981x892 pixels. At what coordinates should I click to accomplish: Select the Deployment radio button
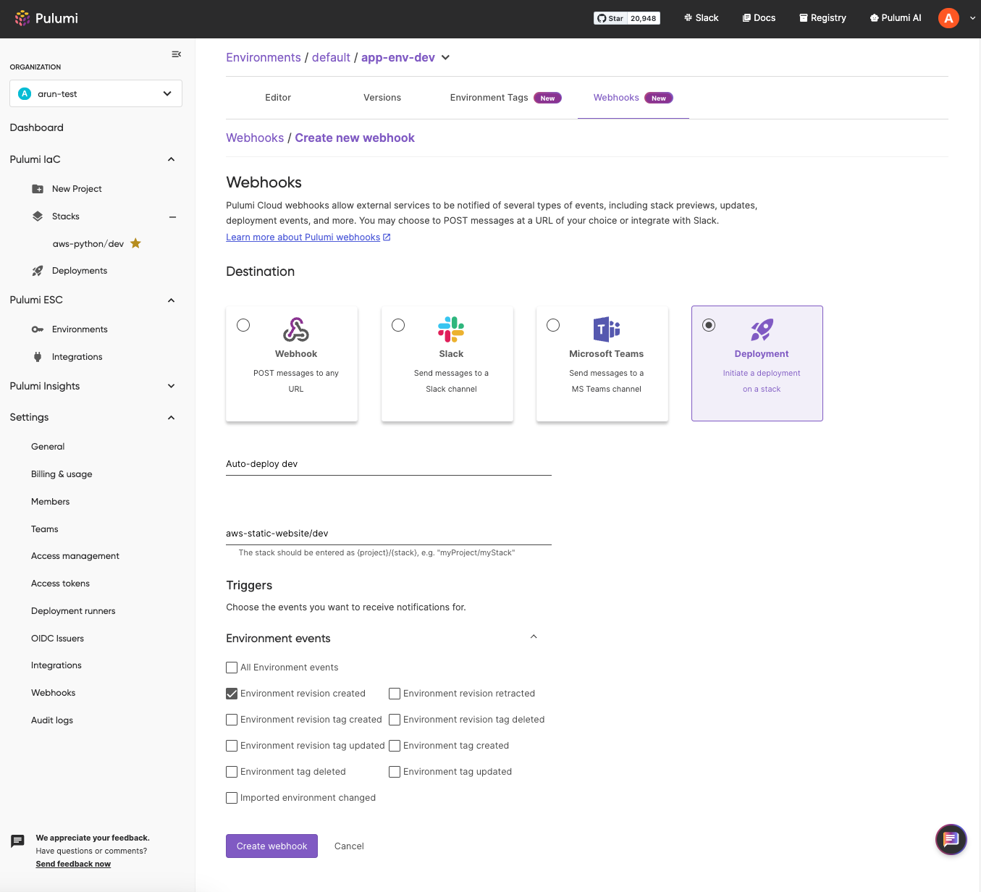(709, 325)
